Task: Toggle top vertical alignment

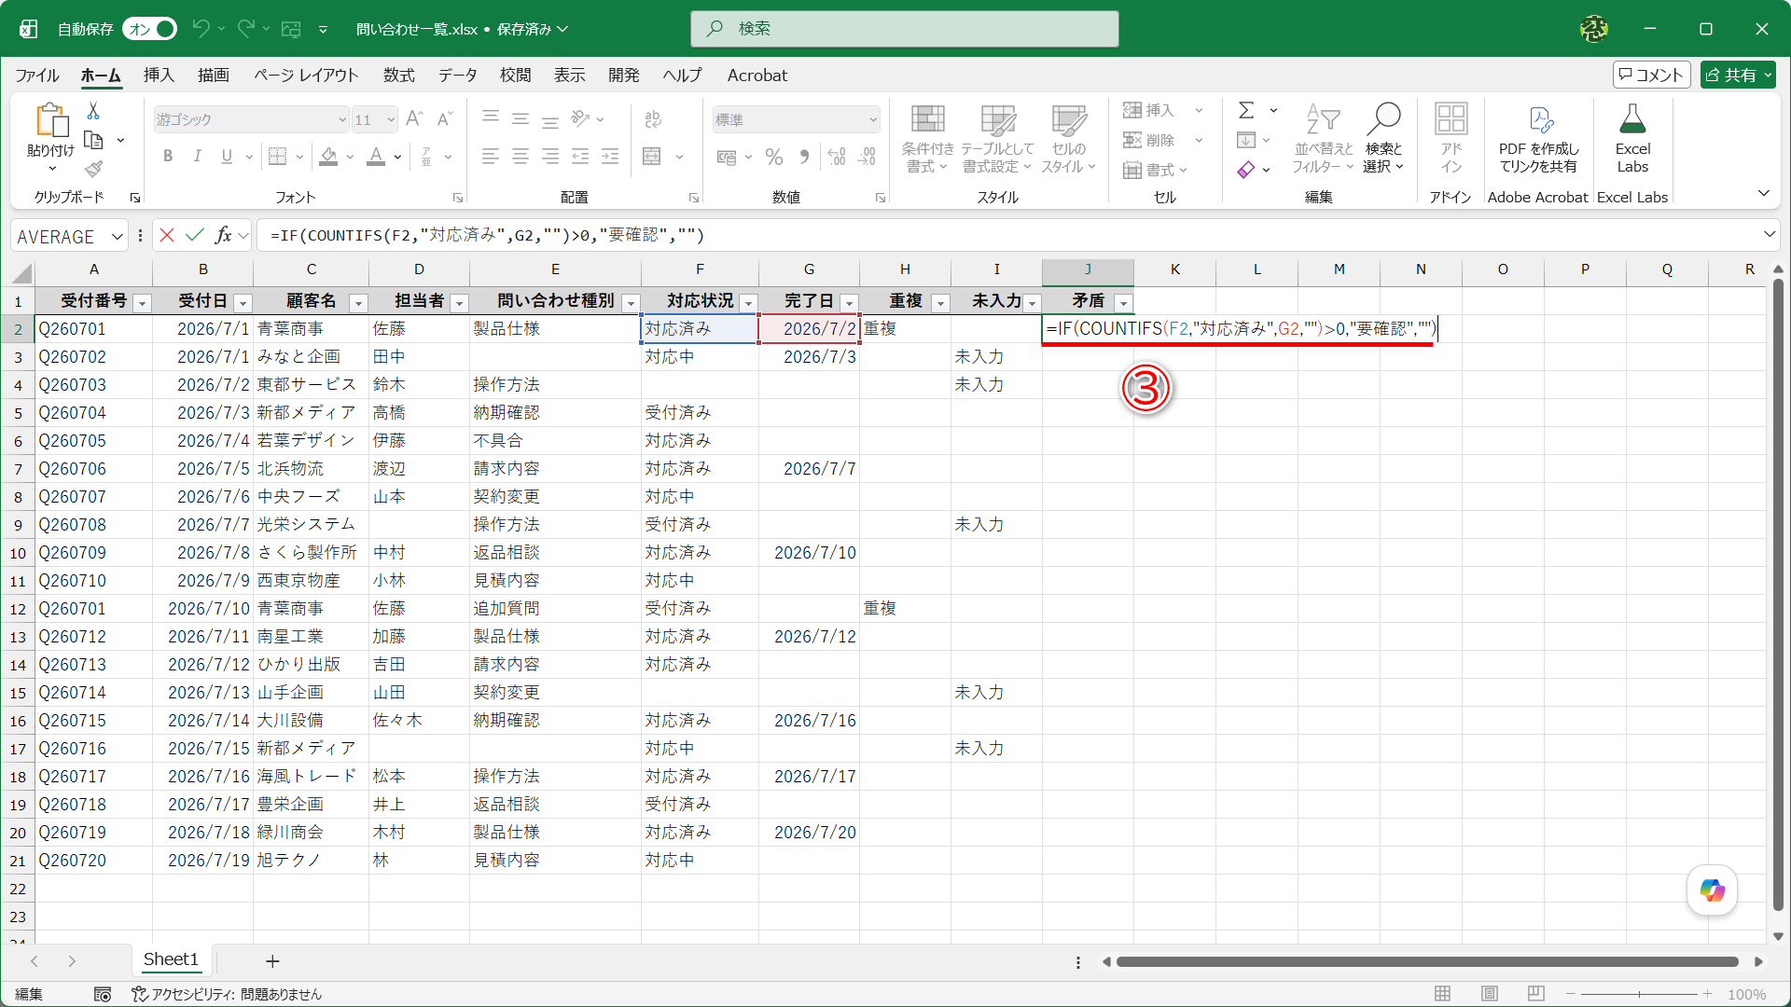Action: click(x=490, y=118)
